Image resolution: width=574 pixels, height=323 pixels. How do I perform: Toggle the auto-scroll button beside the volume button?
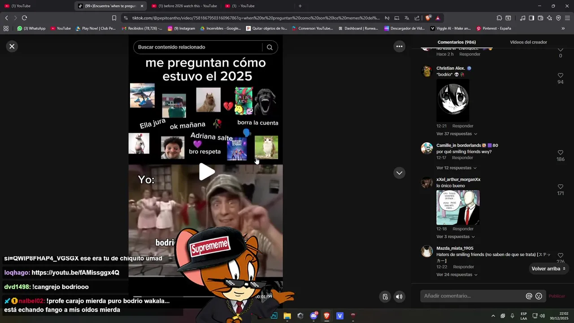(385, 297)
